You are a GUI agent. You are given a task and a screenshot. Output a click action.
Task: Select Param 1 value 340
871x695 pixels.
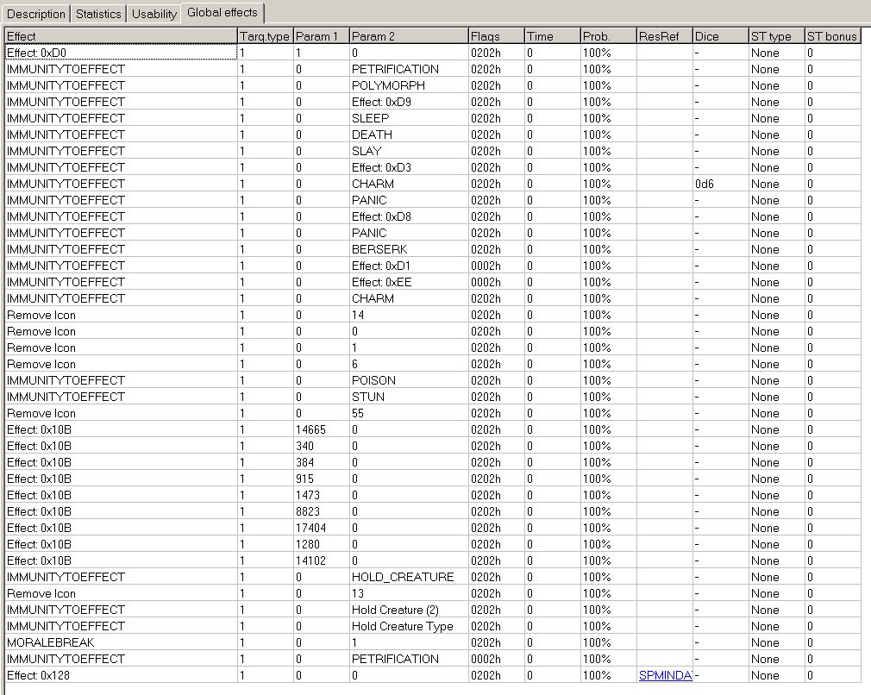(322, 446)
